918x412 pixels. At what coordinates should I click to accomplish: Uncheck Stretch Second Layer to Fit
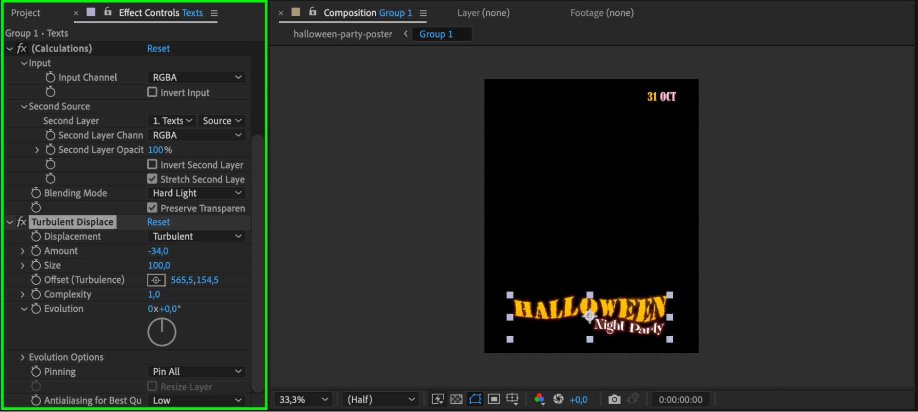[x=152, y=179]
